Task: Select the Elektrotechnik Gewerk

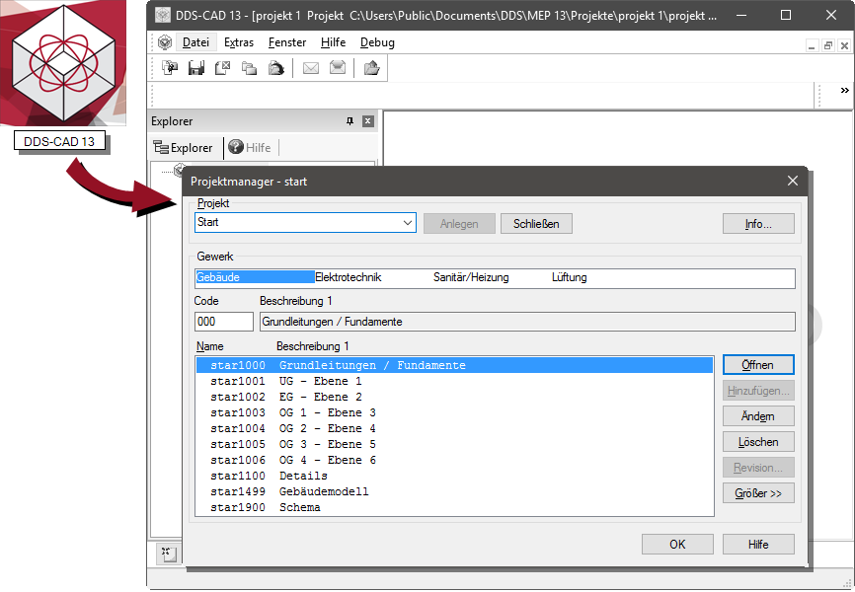Action: coord(348,278)
